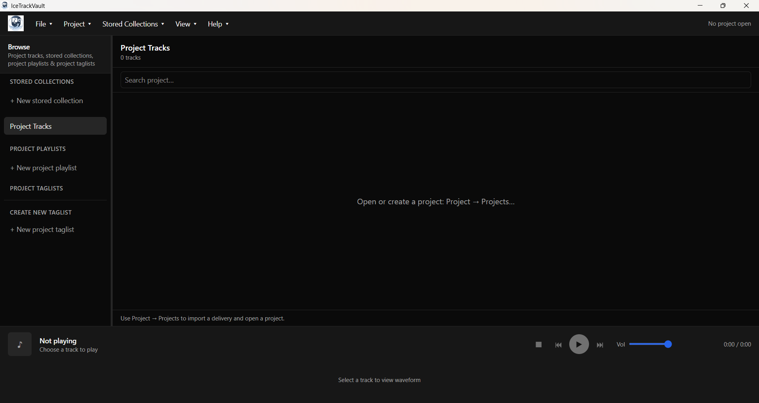Skip to the next track
759x403 pixels.
point(600,345)
